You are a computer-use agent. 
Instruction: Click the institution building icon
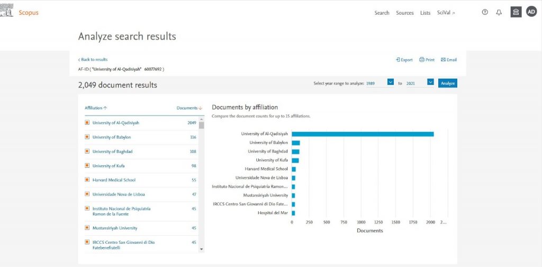516,12
